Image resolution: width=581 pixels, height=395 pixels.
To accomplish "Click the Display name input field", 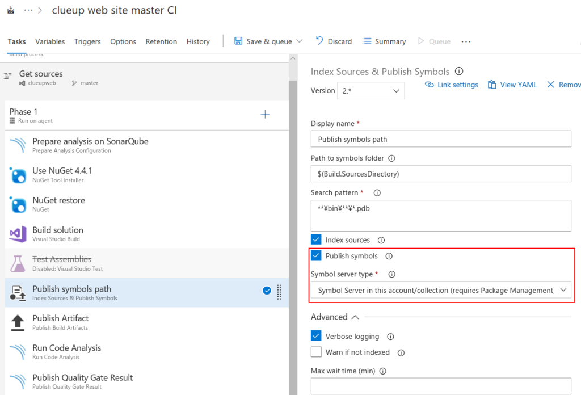I will (440, 139).
